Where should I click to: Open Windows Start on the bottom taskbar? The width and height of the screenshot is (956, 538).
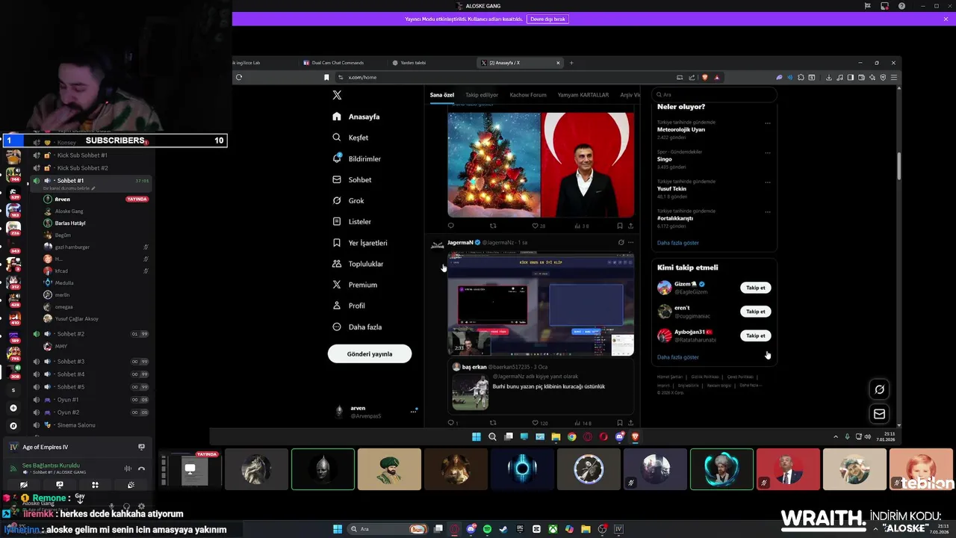click(338, 529)
